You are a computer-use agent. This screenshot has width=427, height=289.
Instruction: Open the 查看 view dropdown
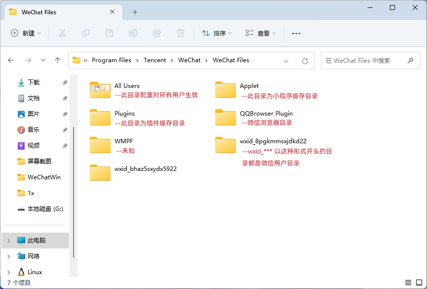pos(261,33)
